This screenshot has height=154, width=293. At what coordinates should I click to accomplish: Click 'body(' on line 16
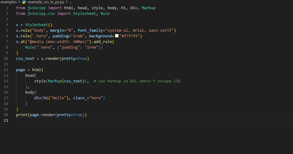coord(31,92)
